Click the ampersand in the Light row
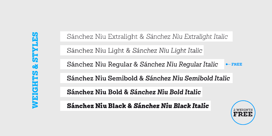This screenshot has width=272, height=136. (128, 51)
